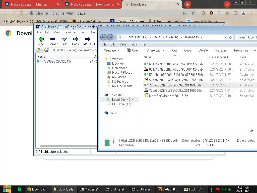Click Explorer back navigation arrow
The image size is (257, 193).
[x=103, y=37]
